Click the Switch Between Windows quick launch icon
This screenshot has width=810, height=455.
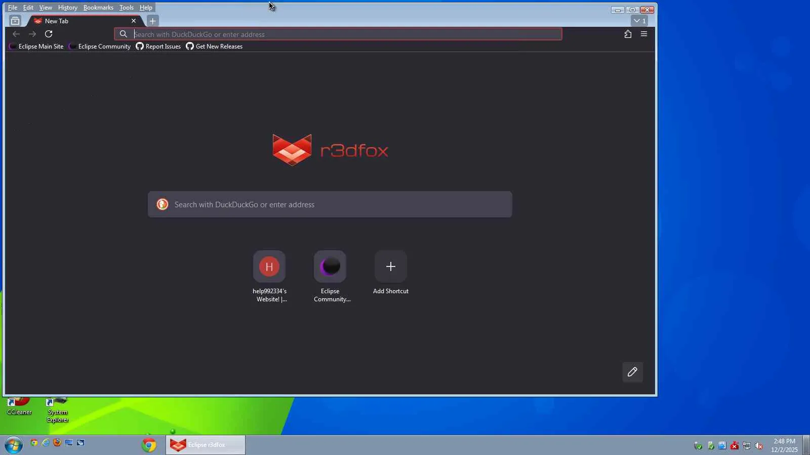coord(80,443)
